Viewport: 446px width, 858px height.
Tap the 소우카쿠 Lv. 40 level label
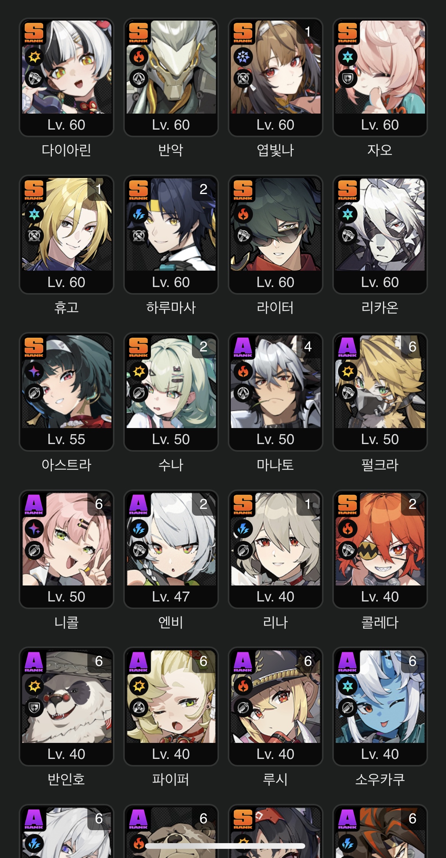[x=380, y=754]
